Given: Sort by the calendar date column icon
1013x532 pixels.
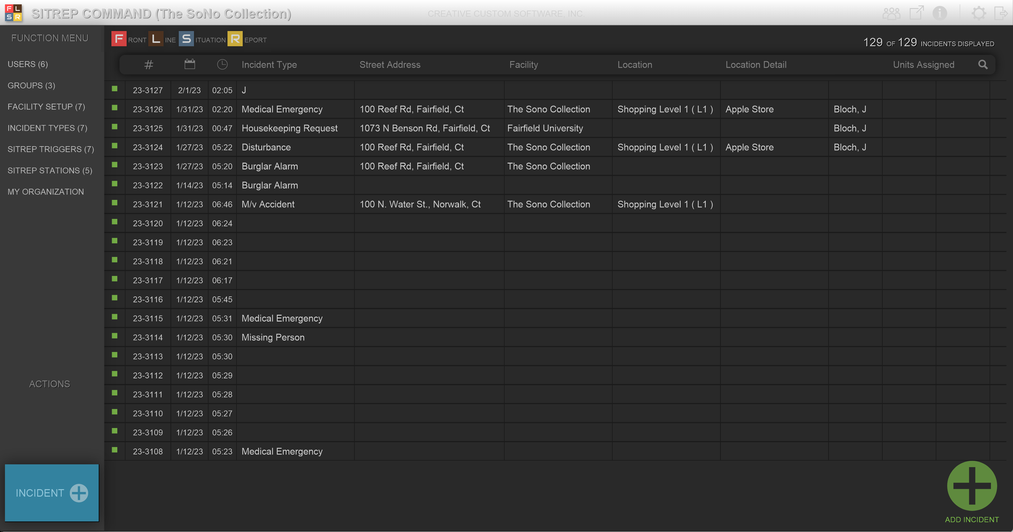Looking at the screenshot, I should [190, 64].
